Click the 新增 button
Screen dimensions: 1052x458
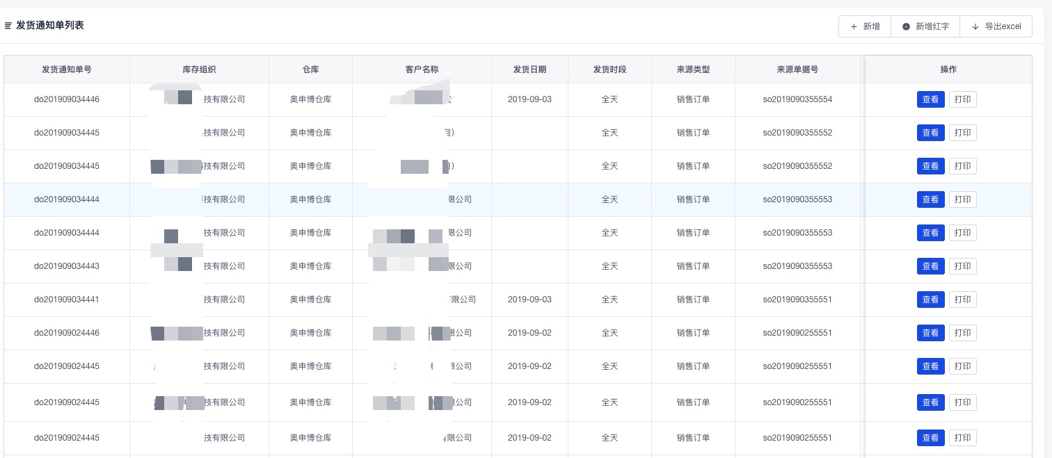tap(865, 26)
